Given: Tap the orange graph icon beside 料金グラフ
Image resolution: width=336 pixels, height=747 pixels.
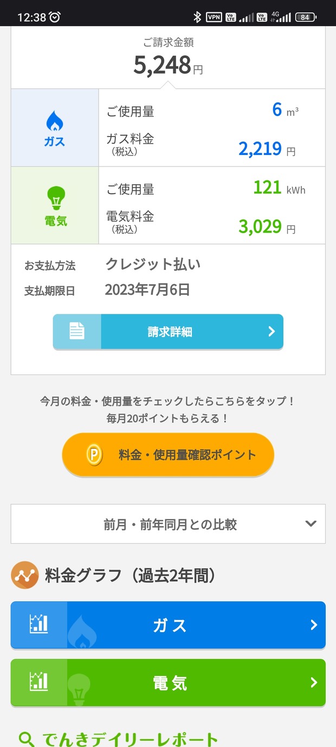Looking at the screenshot, I should coord(24,575).
